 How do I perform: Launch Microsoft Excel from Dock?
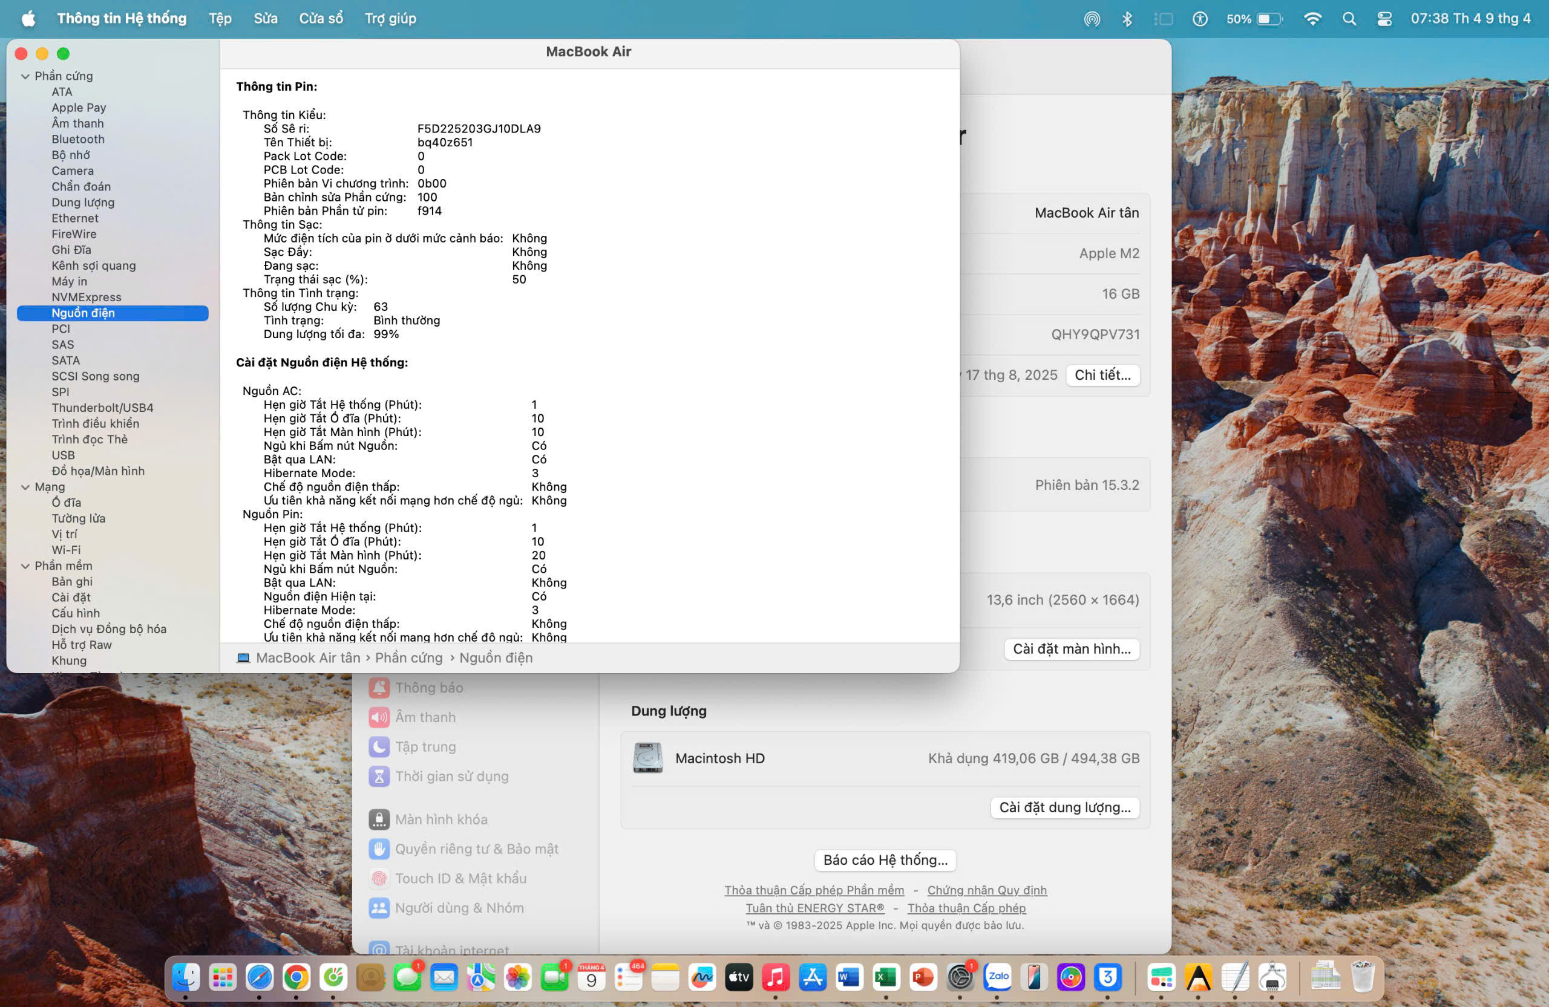click(886, 977)
